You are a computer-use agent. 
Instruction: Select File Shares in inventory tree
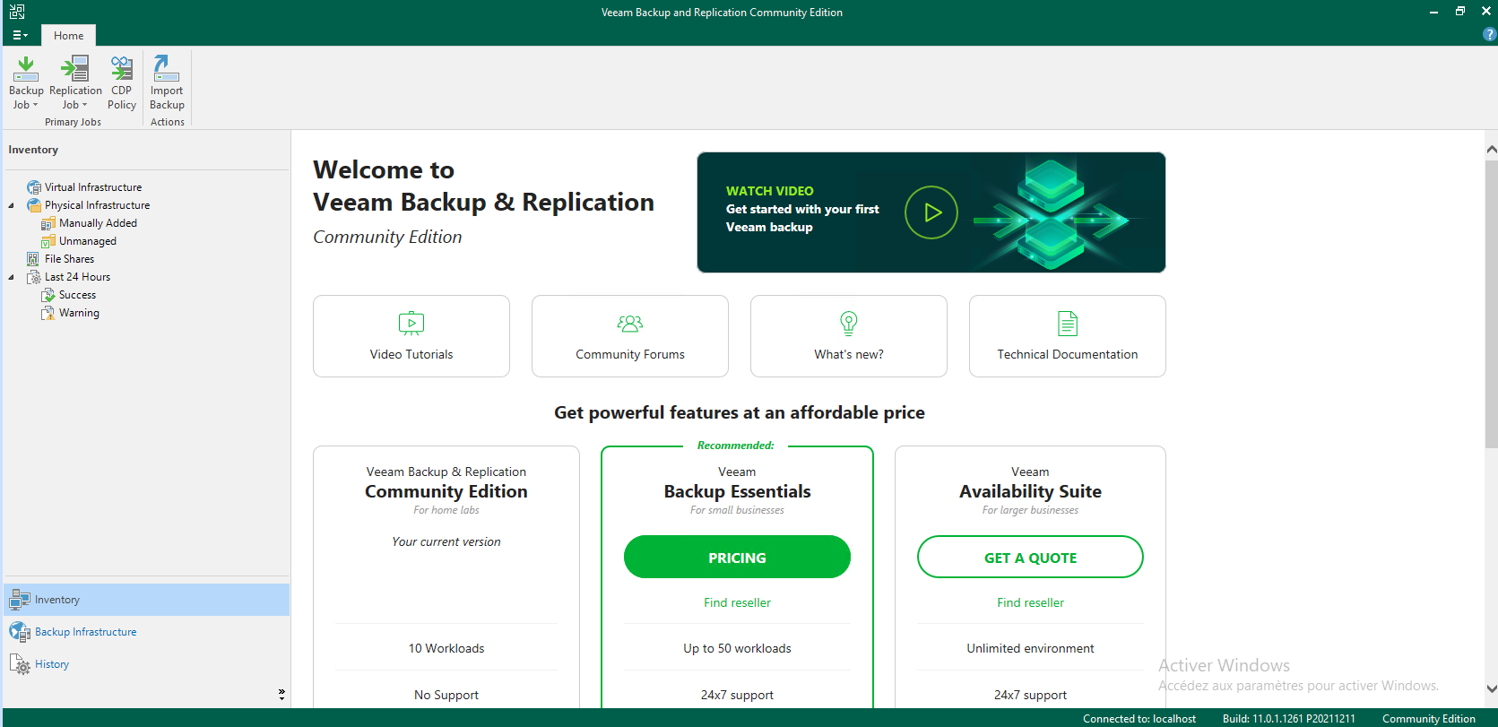point(69,259)
